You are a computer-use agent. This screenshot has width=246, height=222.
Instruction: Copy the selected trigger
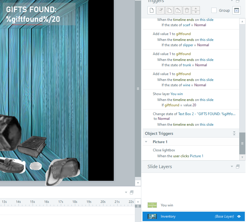click(169, 10)
